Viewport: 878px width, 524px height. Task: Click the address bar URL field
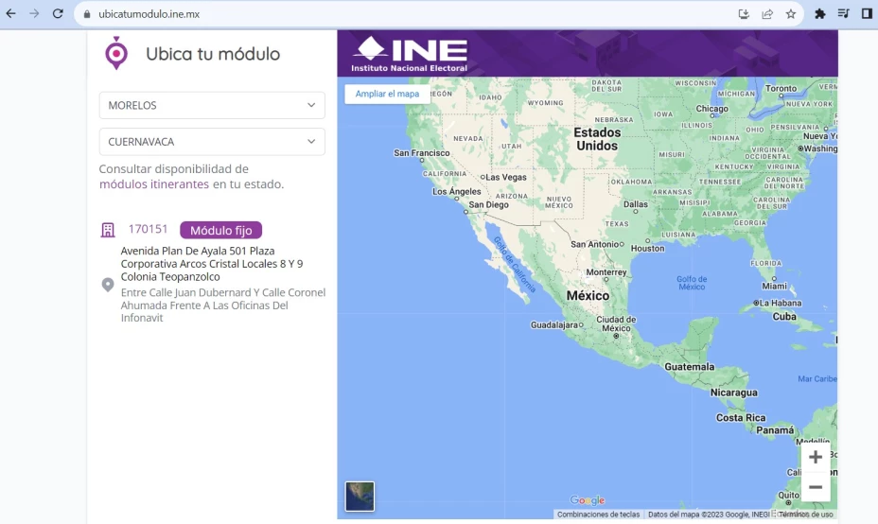click(378, 14)
